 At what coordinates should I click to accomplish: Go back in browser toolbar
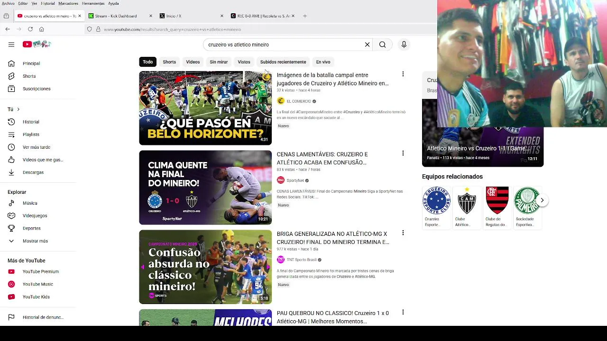click(8, 29)
